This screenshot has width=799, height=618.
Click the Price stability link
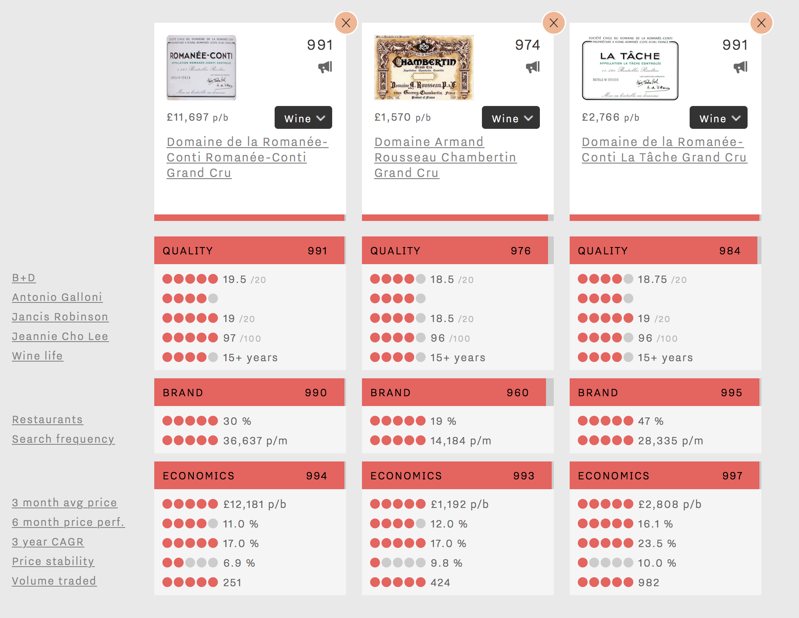tap(53, 562)
